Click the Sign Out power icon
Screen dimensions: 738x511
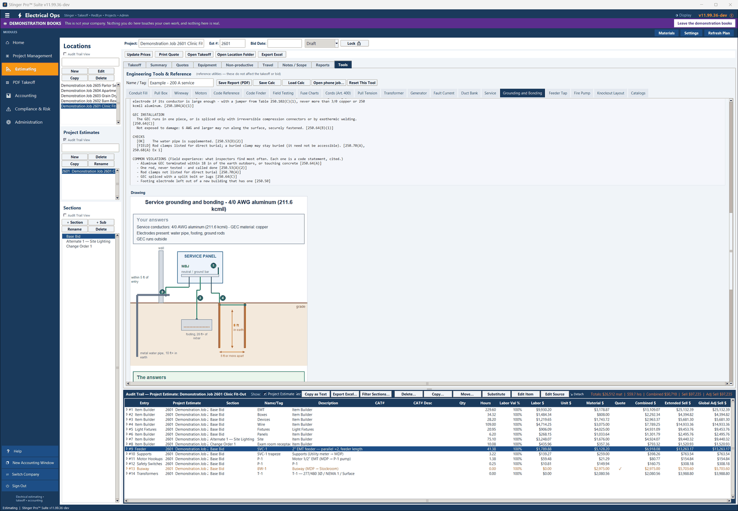coord(7,486)
